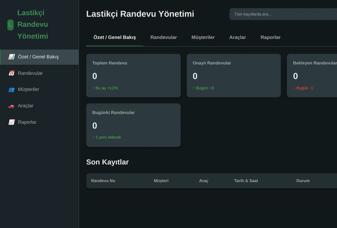Select the Araçlar tab

238,37
